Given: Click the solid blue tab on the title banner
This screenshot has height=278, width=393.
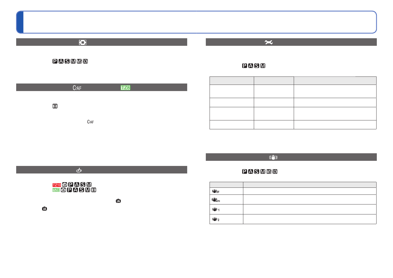Looking at the screenshot, I should 20,22.
